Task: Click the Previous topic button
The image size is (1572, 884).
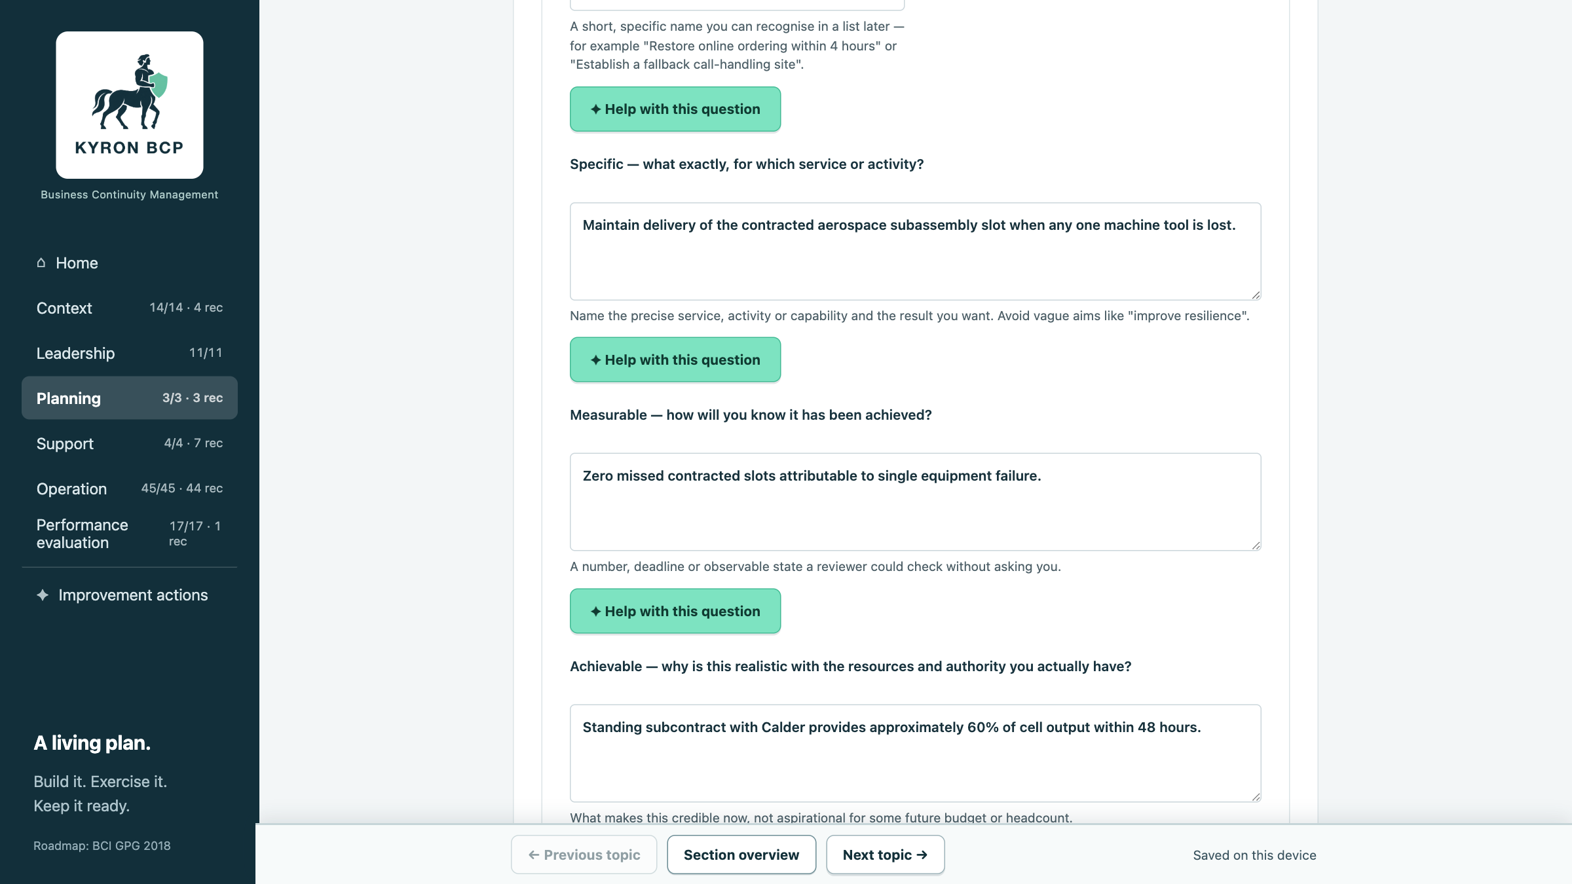Action: [x=584, y=855]
